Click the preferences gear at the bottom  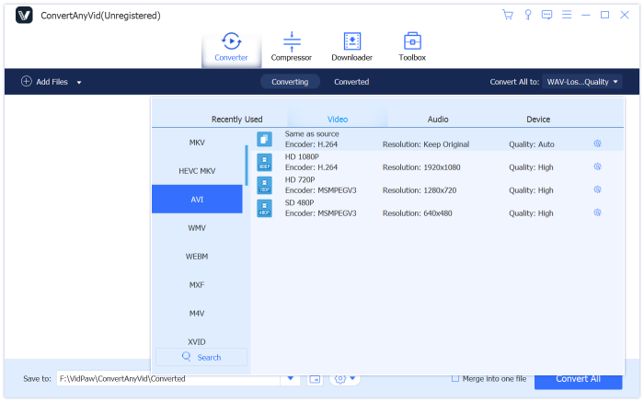[340, 379]
